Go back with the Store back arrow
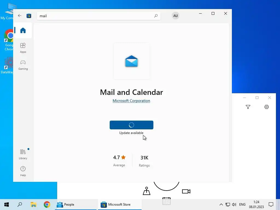The width and height of the screenshot is (280, 210). 20,16
